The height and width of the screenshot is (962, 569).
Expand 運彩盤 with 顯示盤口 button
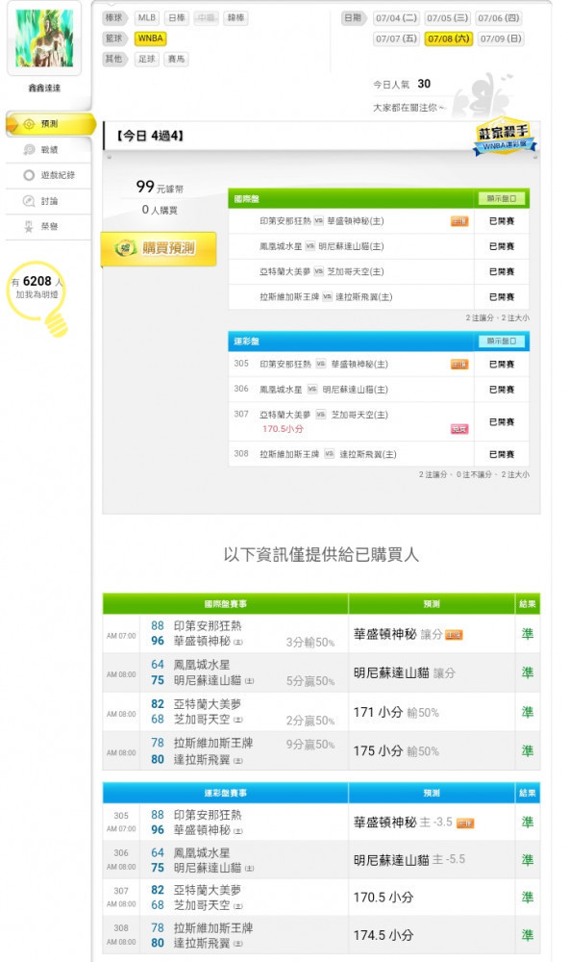coord(502,342)
